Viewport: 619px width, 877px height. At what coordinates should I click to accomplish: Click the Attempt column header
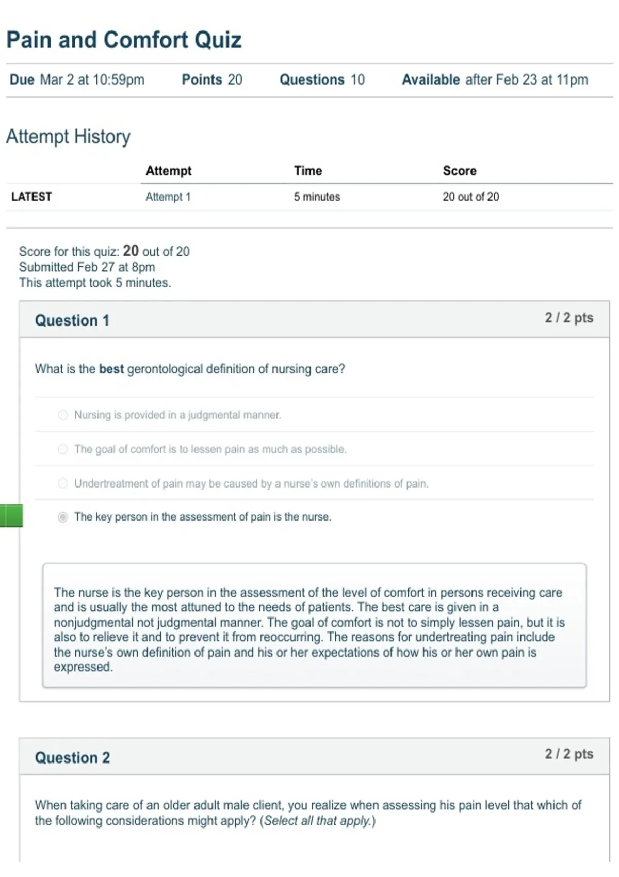point(169,171)
